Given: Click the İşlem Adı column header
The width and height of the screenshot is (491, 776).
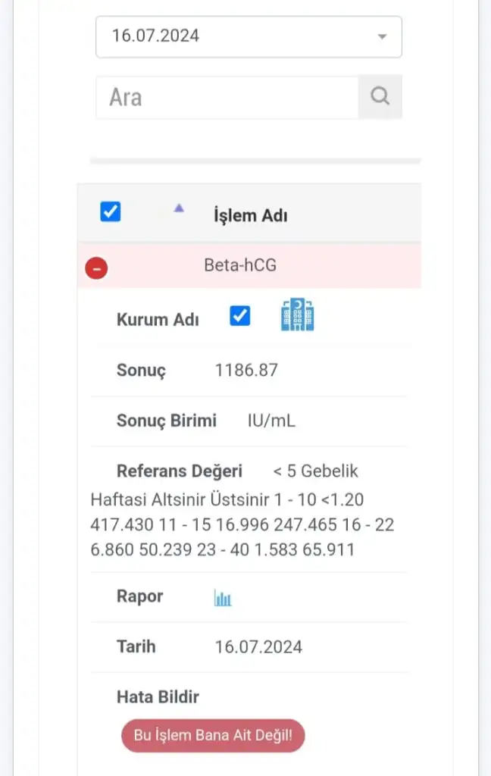Looking at the screenshot, I should pos(251,216).
